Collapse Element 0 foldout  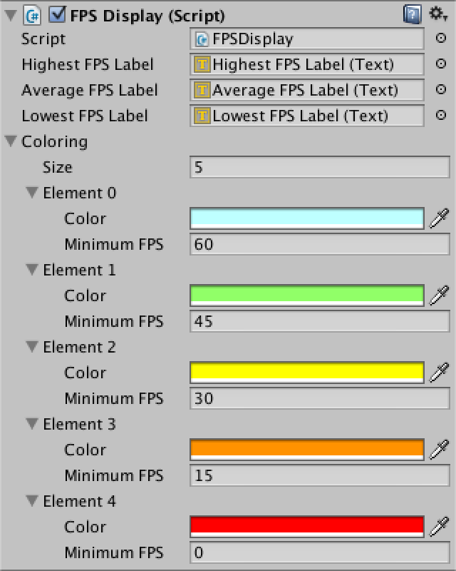pos(32,193)
